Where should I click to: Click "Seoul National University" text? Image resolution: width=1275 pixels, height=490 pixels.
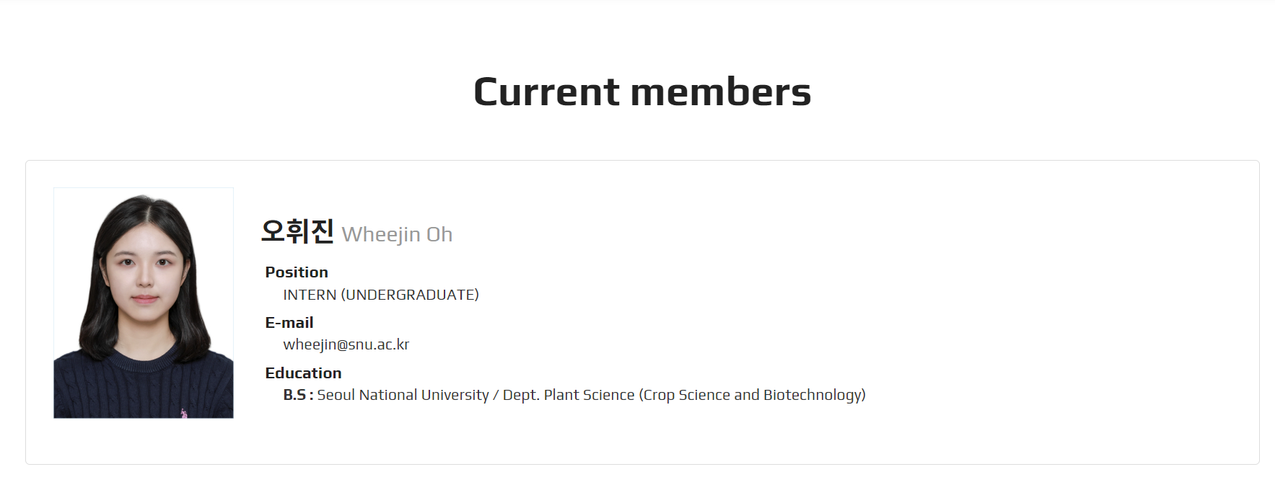403,395
